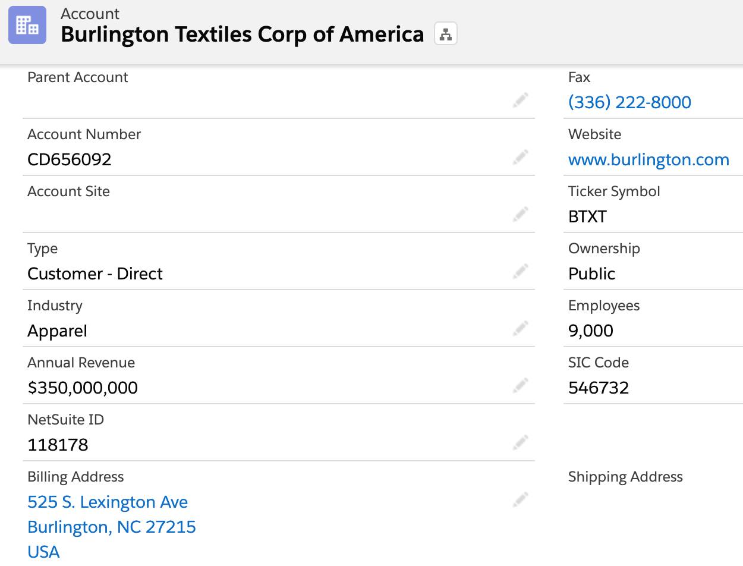Click the USA line in Billing Address
This screenshot has height=566, width=743.
(43, 552)
